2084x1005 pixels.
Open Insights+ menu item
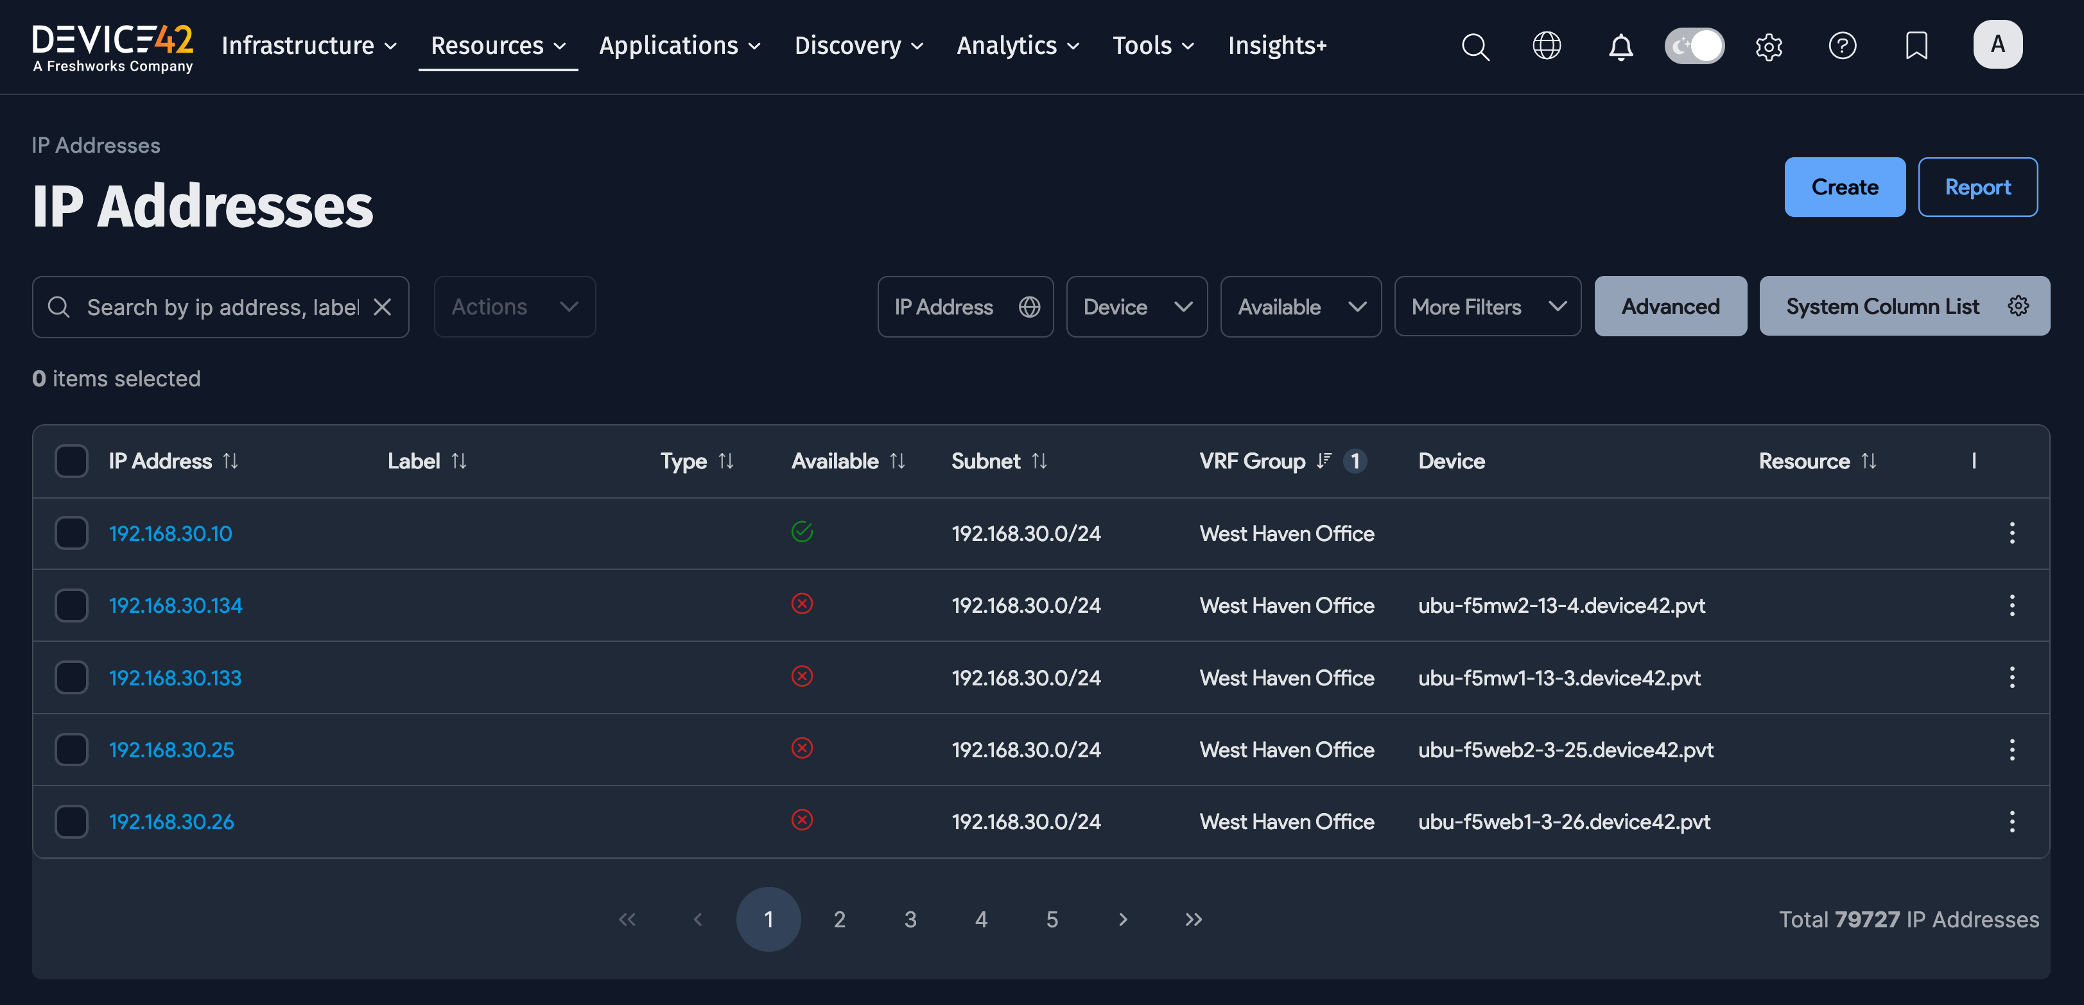1276,46
